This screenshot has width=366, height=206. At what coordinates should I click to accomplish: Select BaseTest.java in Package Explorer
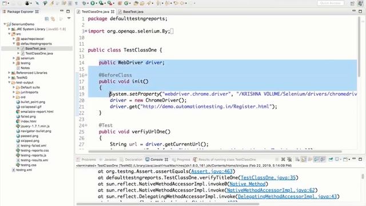(35, 48)
